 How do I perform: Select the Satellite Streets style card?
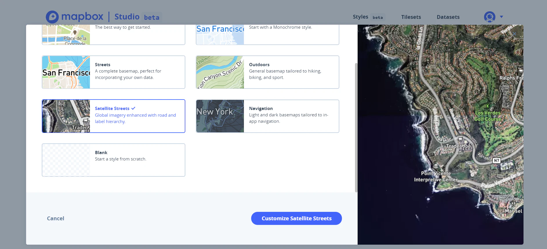point(113,116)
